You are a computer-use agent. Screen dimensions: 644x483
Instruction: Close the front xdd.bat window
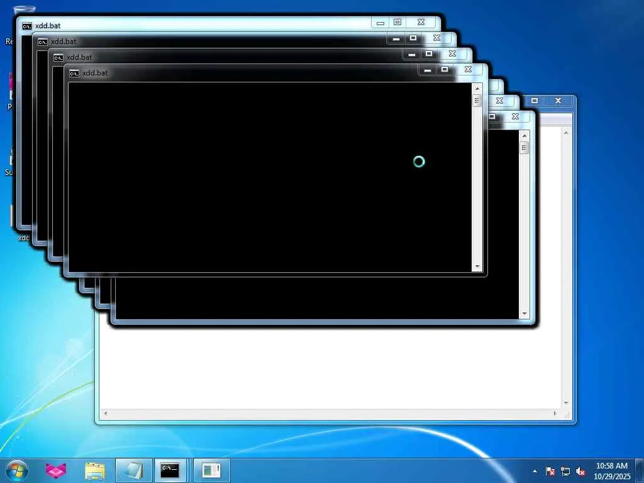pyautogui.click(x=468, y=69)
